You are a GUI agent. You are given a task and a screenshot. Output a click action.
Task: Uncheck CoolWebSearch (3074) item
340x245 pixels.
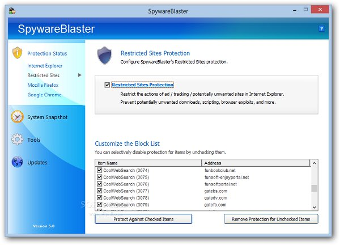(x=99, y=170)
